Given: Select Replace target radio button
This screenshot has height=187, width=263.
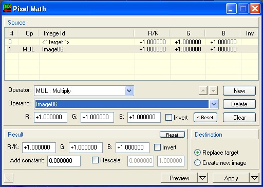Looking at the screenshot, I should tap(197, 153).
